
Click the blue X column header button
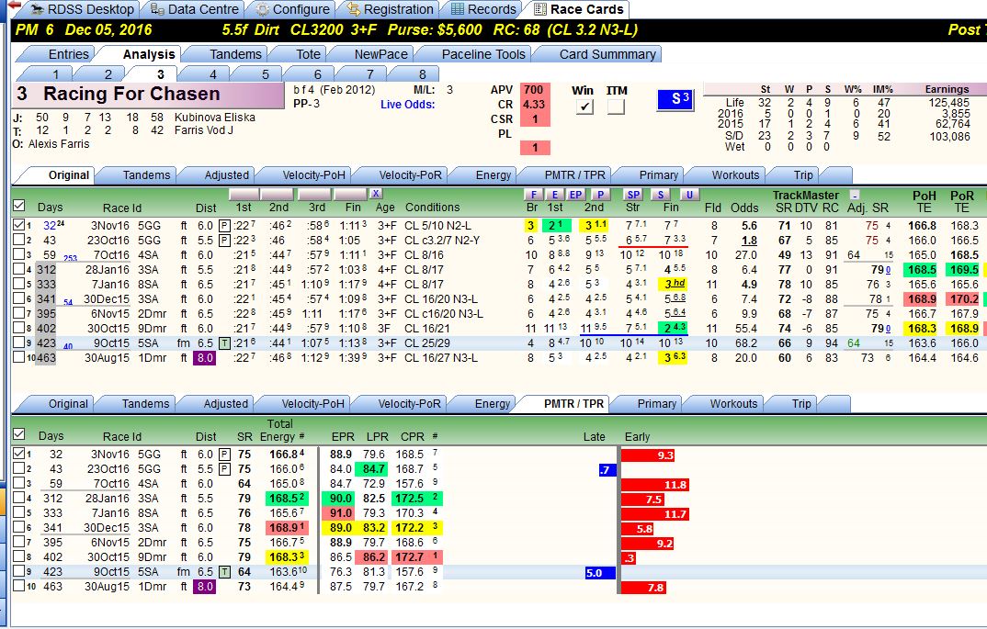click(x=376, y=194)
